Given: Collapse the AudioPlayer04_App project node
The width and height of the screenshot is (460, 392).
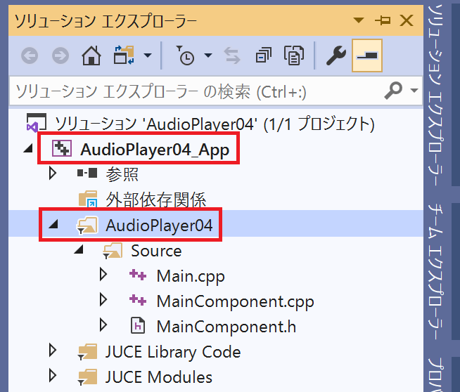Looking at the screenshot, I should [x=28, y=148].
